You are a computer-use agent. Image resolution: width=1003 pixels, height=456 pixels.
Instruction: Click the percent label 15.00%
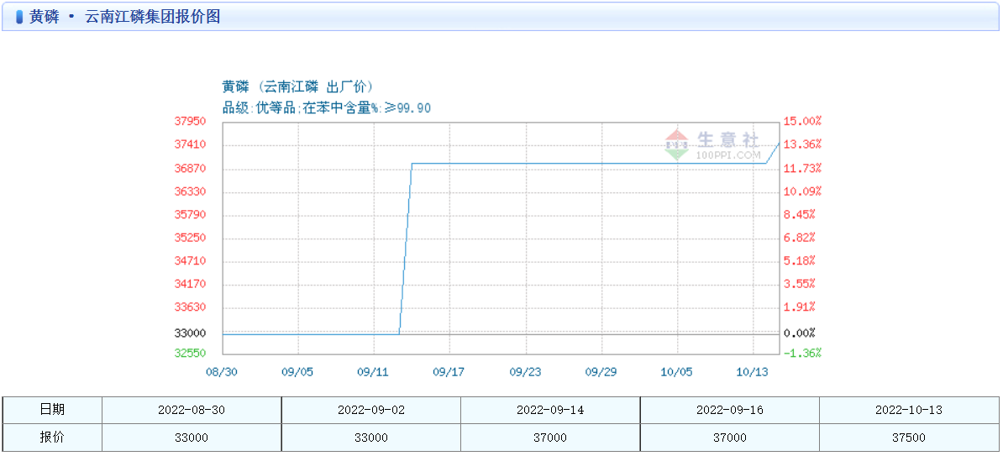coord(803,121)
